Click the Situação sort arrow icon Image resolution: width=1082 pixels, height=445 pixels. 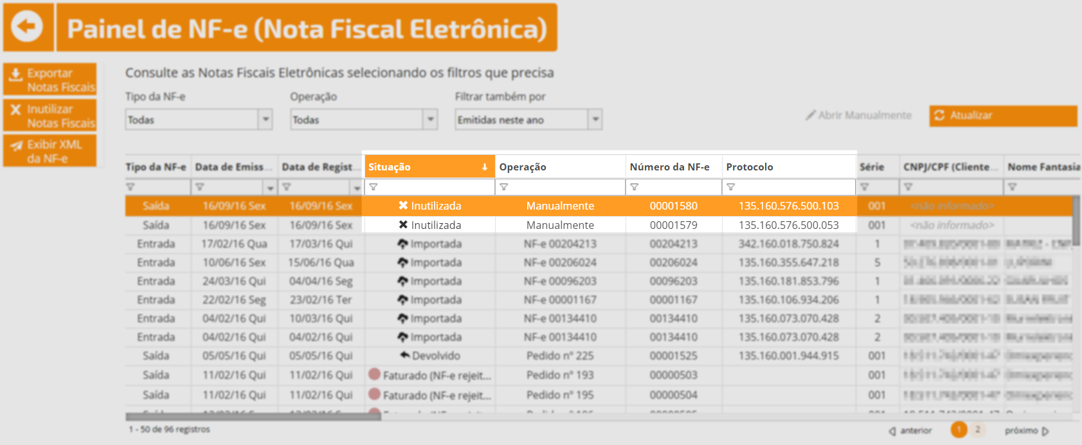coord(485,167)
